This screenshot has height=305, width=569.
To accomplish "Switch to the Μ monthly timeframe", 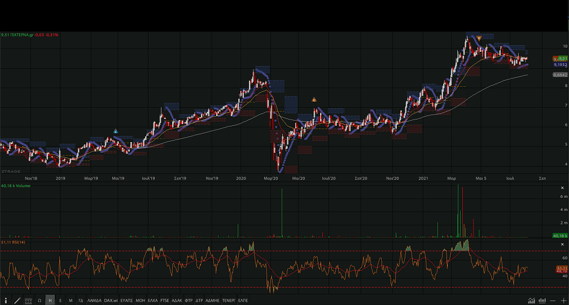I will (x=71, y=300).
